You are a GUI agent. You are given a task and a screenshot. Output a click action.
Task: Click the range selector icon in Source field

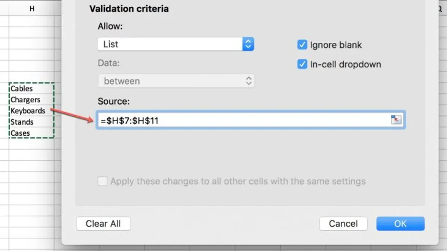[396, 120]
